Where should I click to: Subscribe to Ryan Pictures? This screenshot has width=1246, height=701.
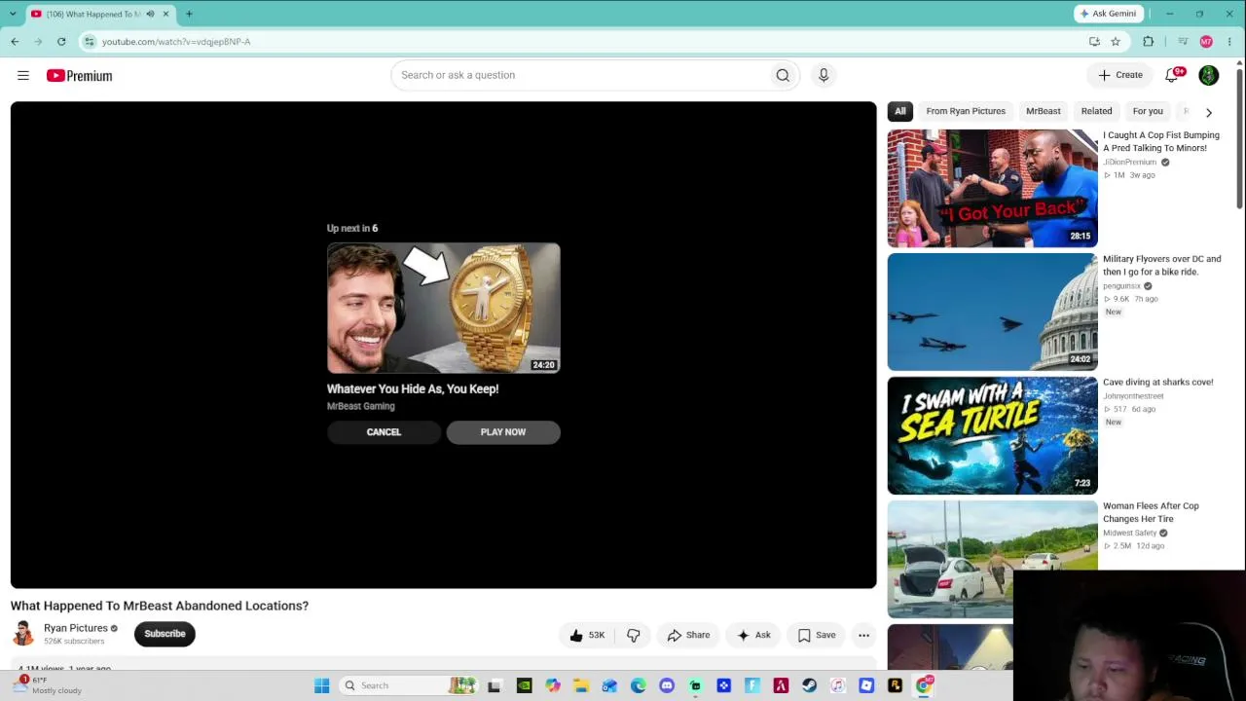[x=165, y=634]
